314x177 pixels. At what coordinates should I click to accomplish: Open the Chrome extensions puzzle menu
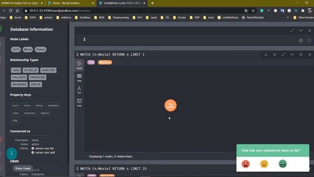coord(303,11)
